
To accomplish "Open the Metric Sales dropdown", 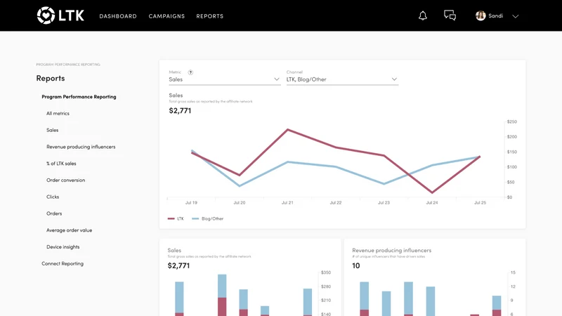I will [224, 79].
